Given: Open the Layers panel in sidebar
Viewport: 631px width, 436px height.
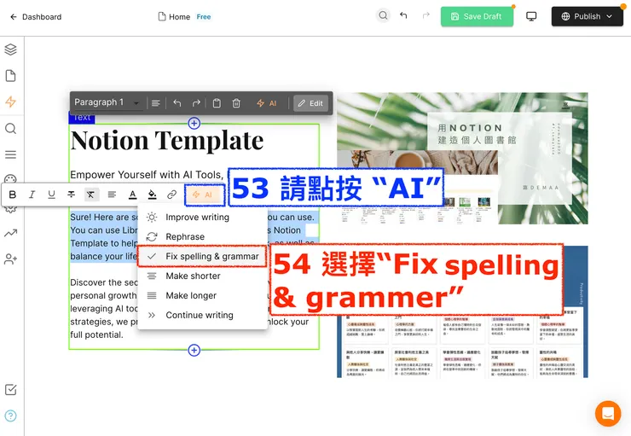Looking at the screenshot, I should 11,49.
